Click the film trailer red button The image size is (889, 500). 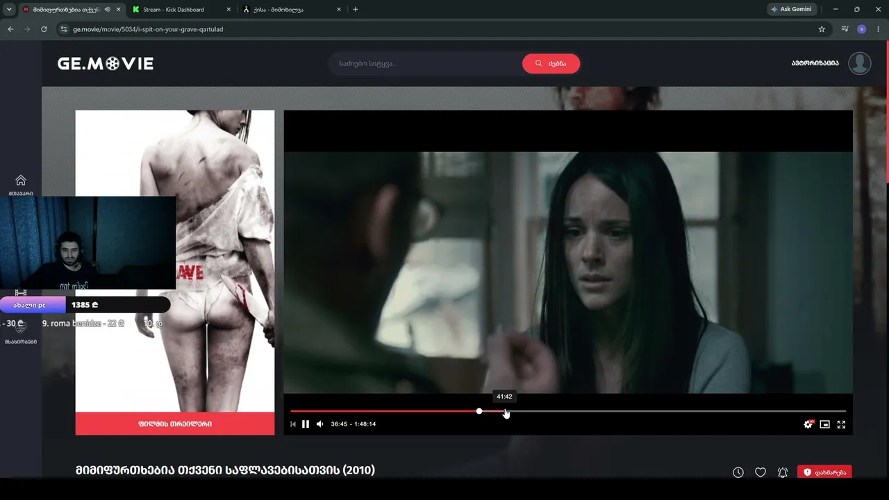click(x=175, y=424)
